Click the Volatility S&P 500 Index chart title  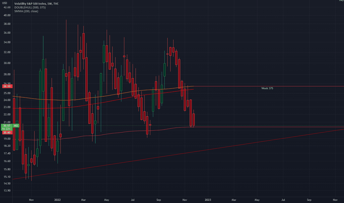[37, 4]
